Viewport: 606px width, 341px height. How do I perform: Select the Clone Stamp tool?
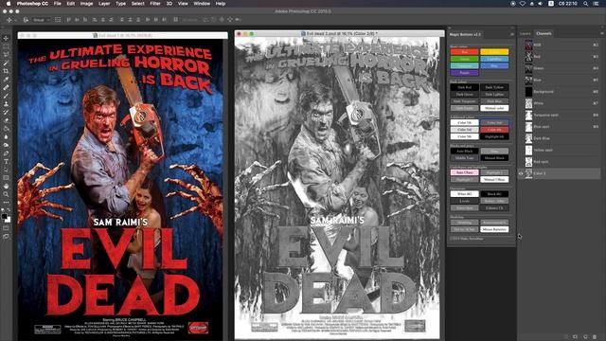pyautogui.click(x=6, y=103)
